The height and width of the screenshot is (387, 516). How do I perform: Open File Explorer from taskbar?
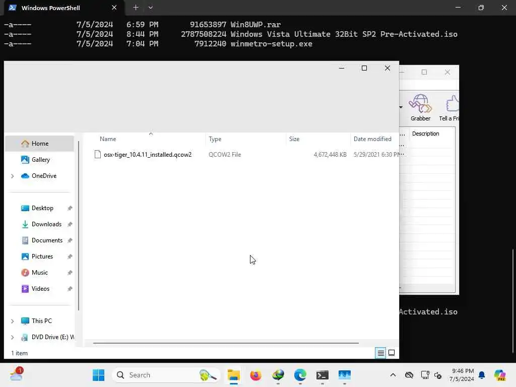click(x=234, y=375)
